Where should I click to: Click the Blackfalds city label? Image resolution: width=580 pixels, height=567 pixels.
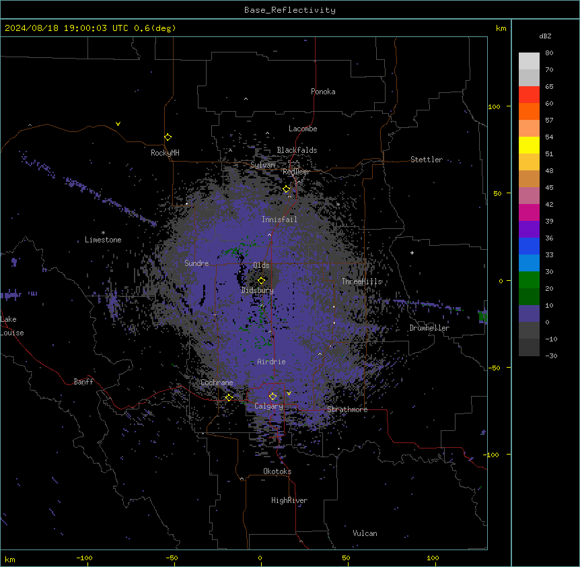coord(297,150)
